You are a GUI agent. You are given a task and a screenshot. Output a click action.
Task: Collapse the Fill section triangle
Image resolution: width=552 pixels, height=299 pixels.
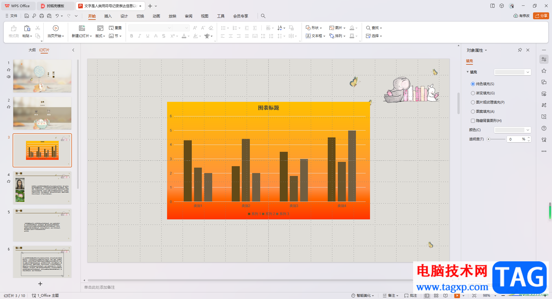coord(467,72)
